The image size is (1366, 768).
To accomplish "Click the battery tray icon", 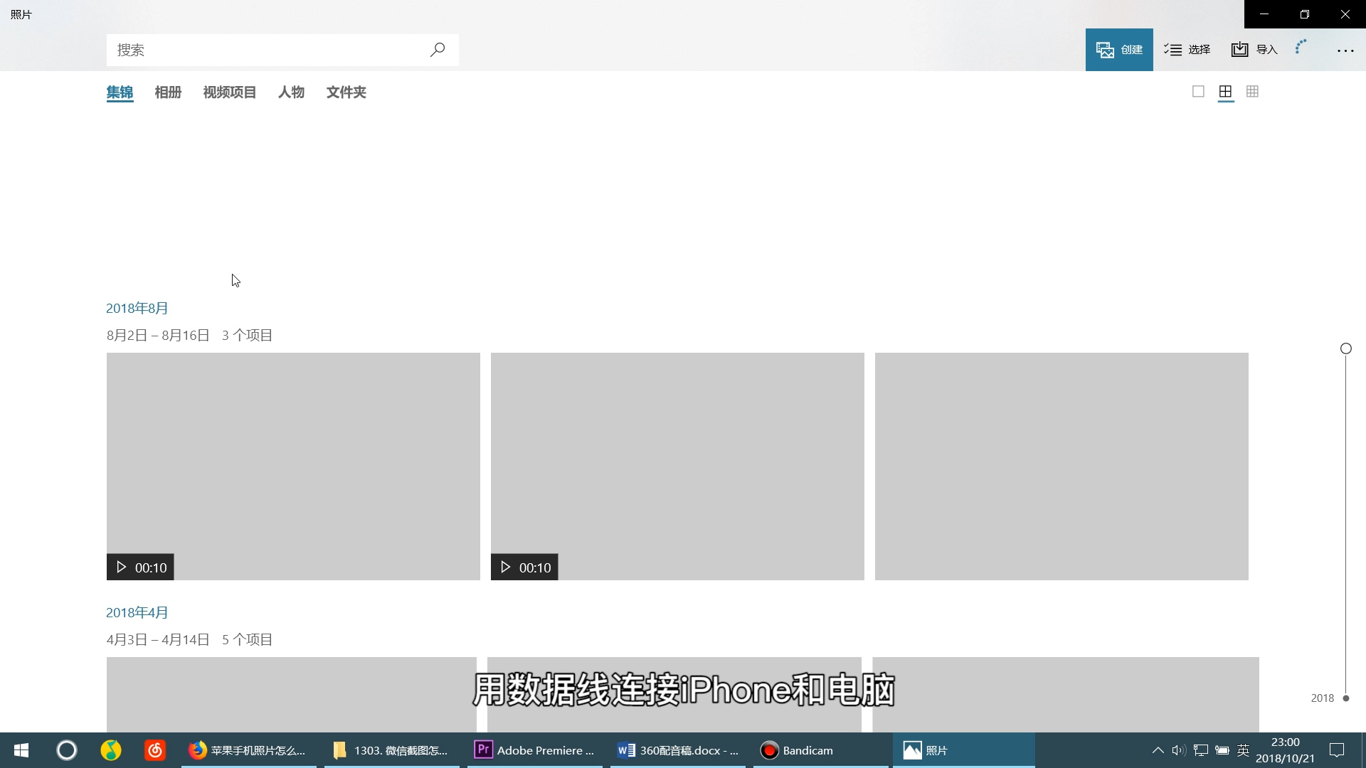I will pos(1222,750).
